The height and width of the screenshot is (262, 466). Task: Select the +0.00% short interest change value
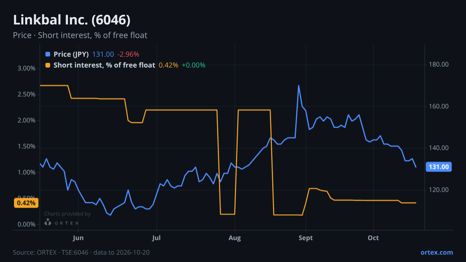(x=193, y=65)
